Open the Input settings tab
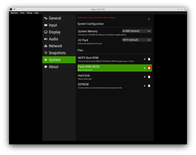The height and width of the screenshot is (155, 196). (x=59, y=25)
